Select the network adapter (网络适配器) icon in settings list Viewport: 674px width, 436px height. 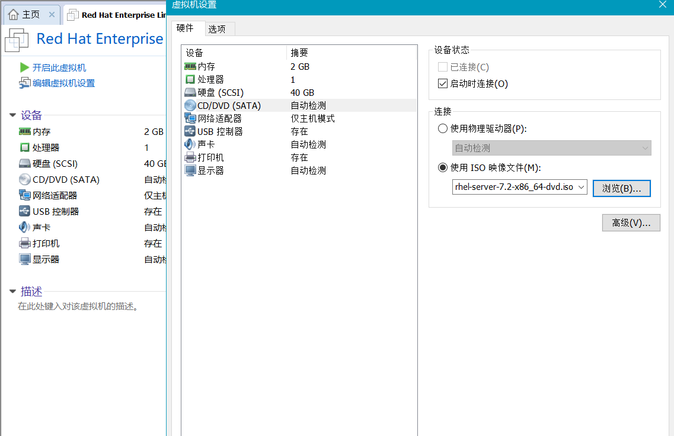click(190, 118)
